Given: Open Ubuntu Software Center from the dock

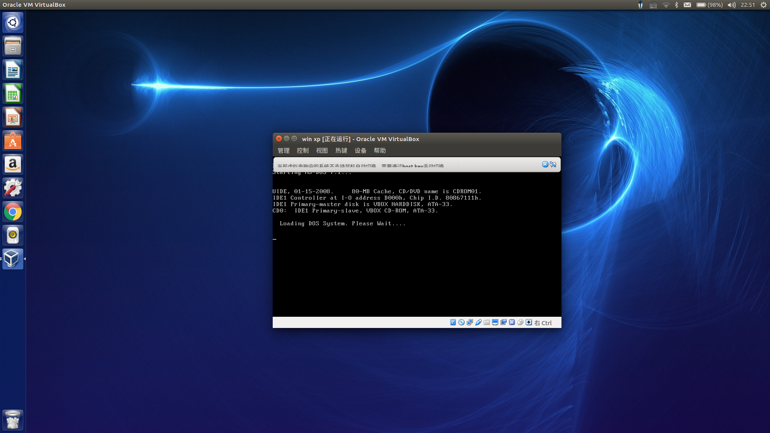Looking at the screenshot, I should (x=13, y=141).
